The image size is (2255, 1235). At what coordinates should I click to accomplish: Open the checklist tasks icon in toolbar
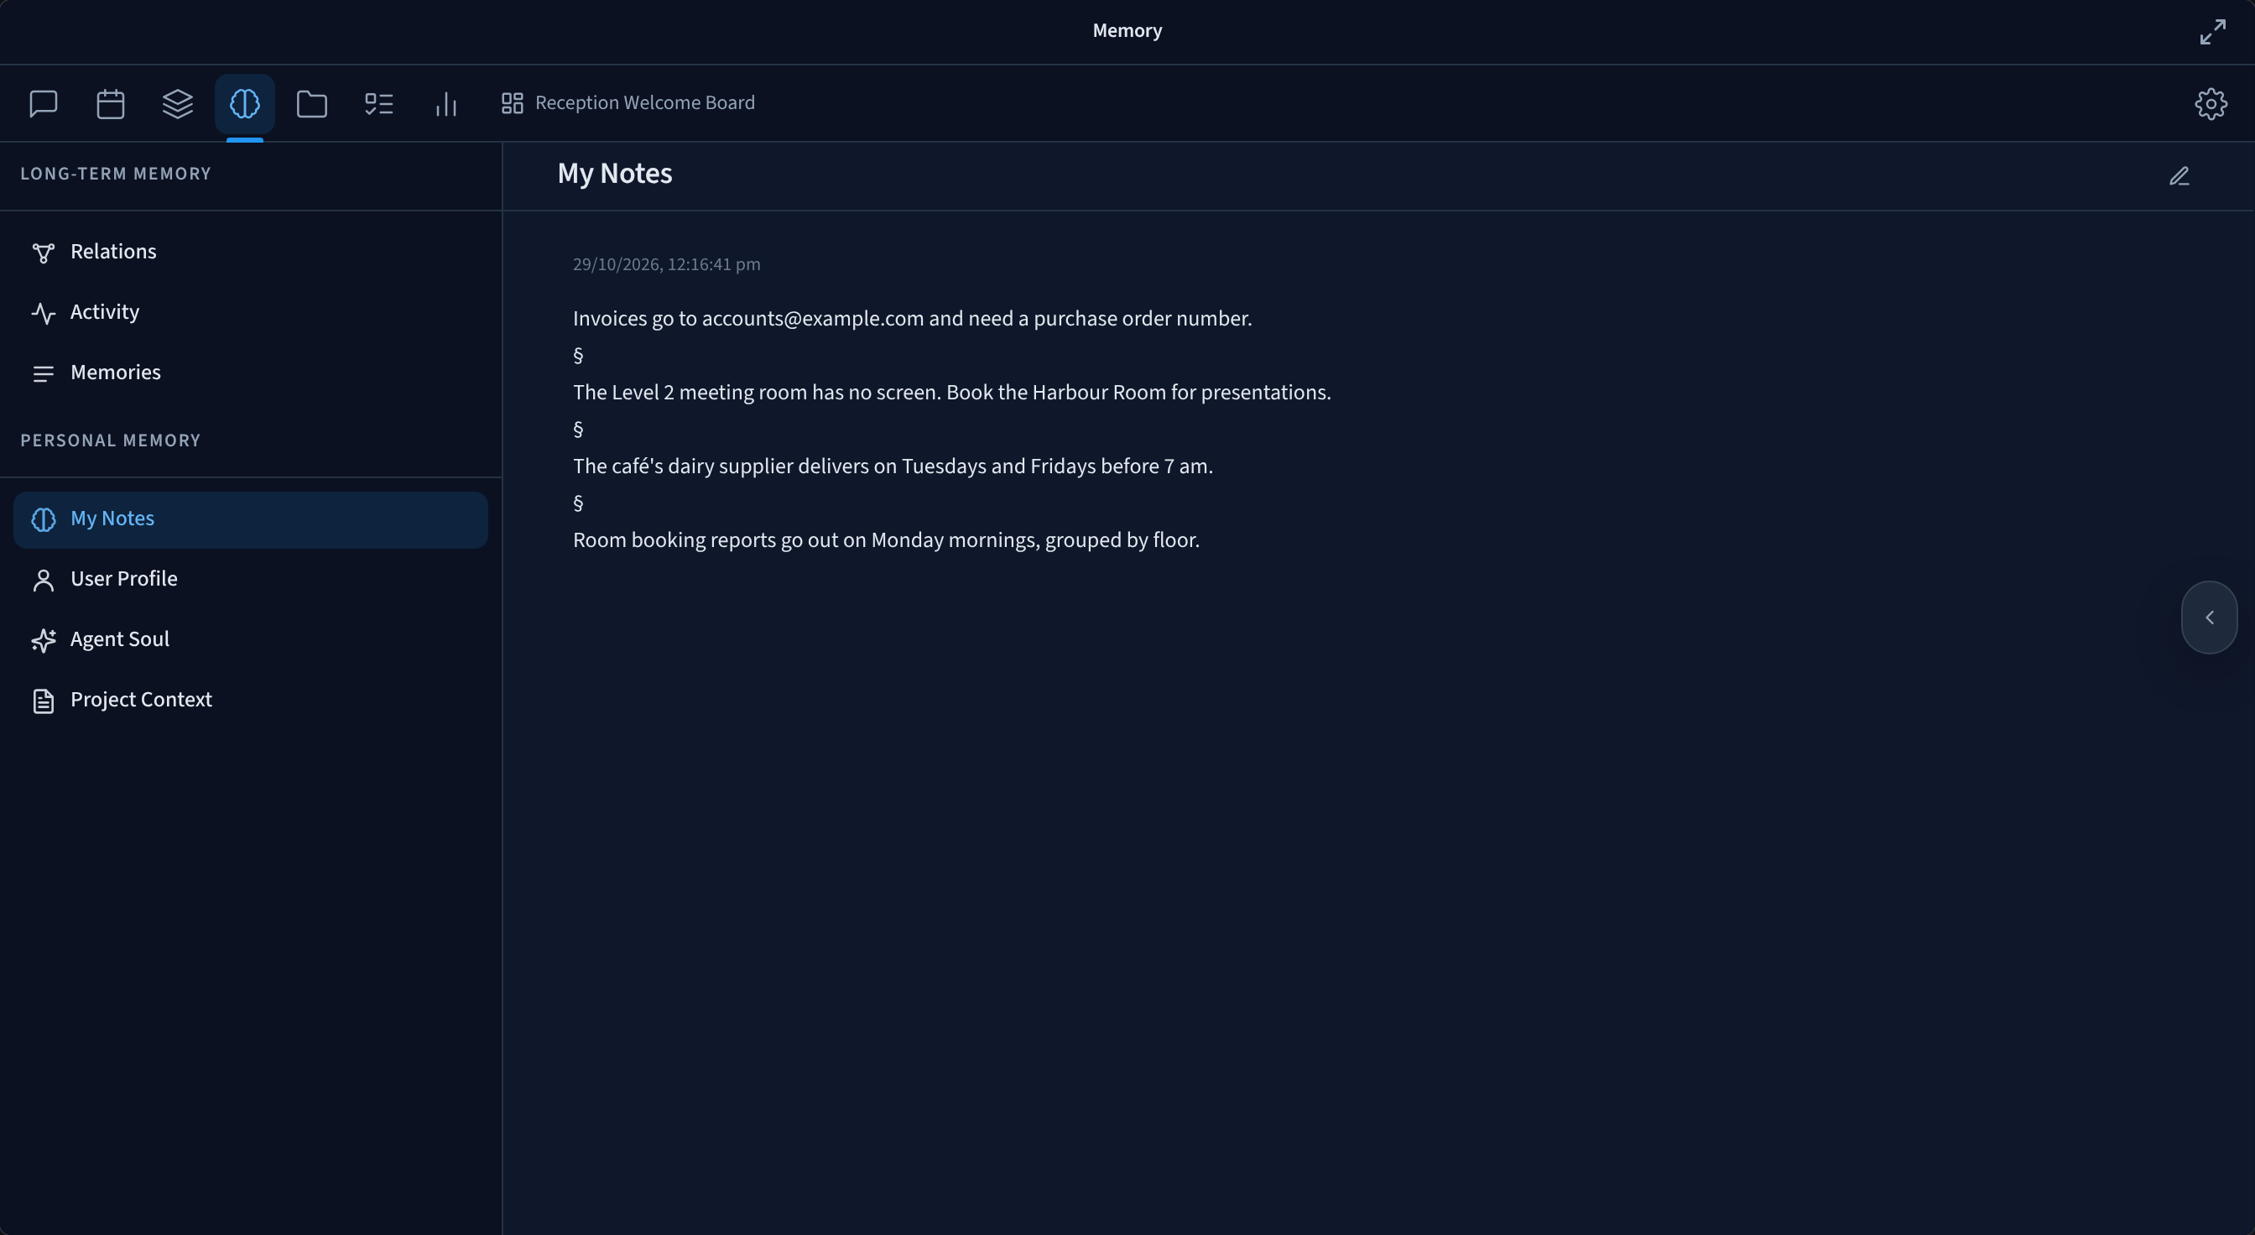pos(379,104)
